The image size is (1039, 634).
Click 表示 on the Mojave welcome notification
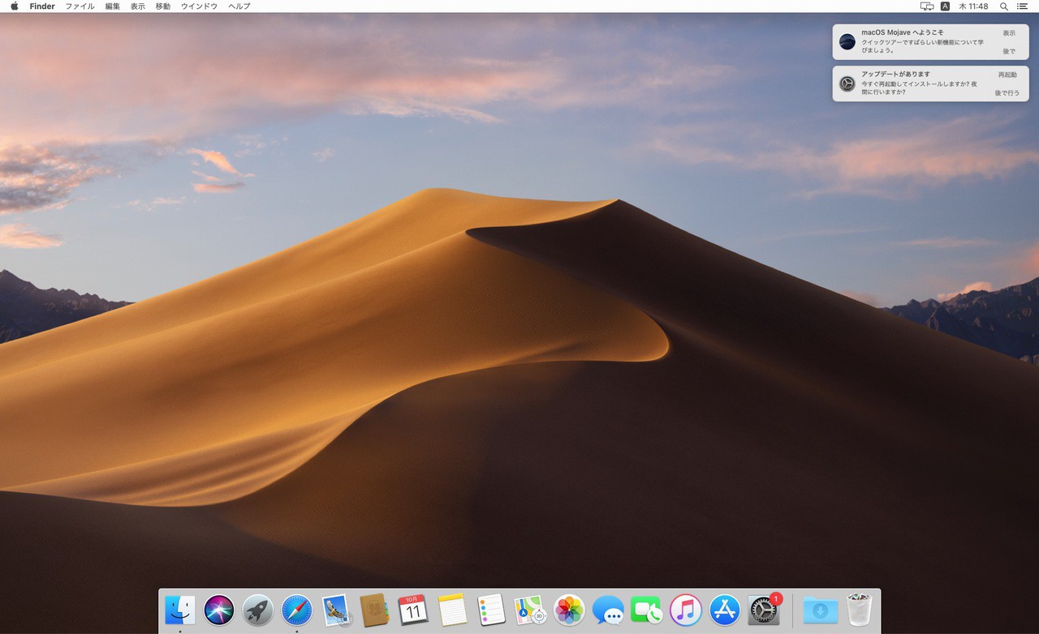point(1009,33)
